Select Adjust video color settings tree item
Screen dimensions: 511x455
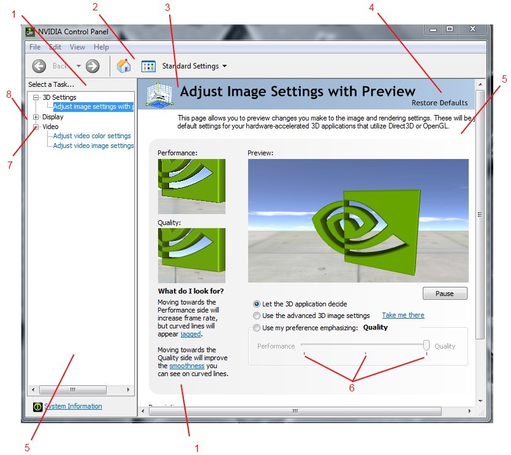pos(92,136)
